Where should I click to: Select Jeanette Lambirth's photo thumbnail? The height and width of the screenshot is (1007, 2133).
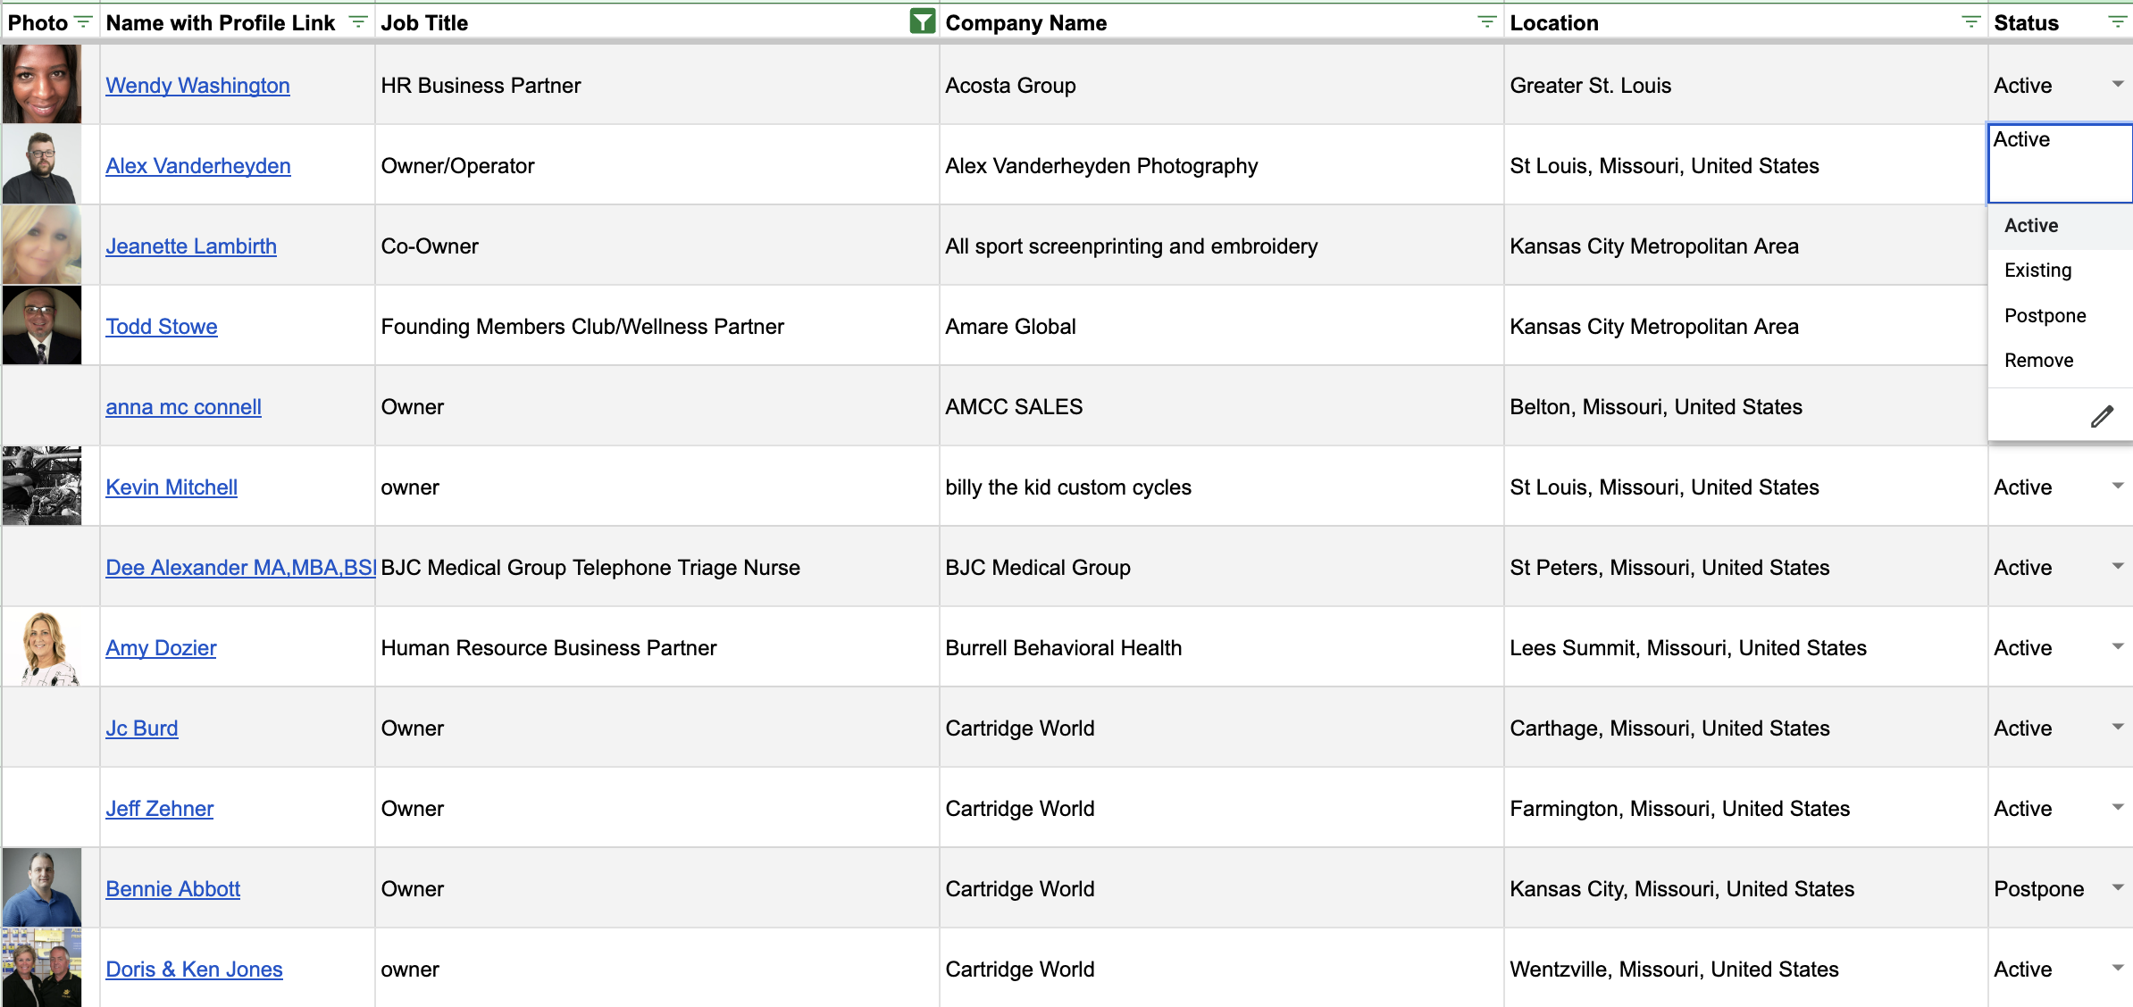[x=42, y=245]
